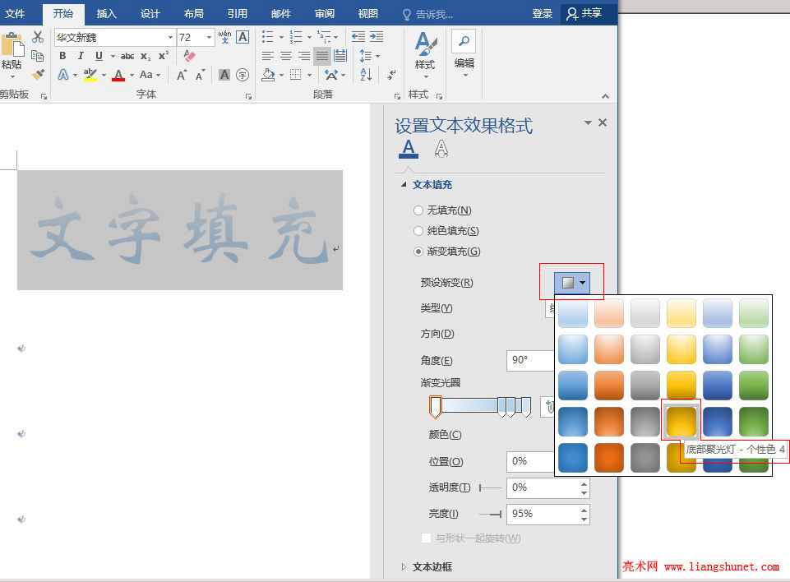Close the 设置文本效果格式 pane
The image size is (790, 582).
tap(603, 122)
